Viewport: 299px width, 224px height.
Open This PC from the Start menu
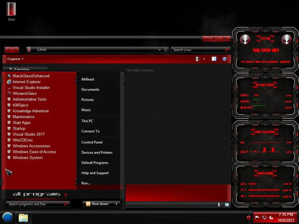coord(87,121)
